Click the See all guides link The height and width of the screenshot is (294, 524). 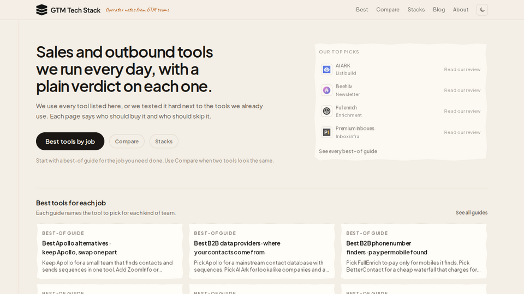[x=472, y=213]
